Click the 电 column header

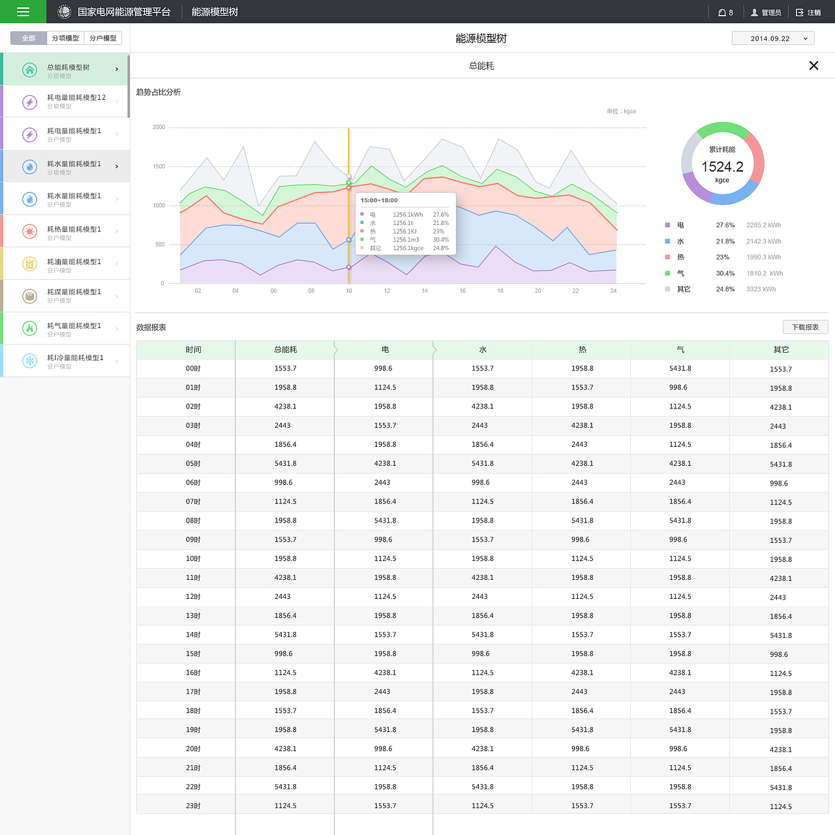click(x=385, y=350)
